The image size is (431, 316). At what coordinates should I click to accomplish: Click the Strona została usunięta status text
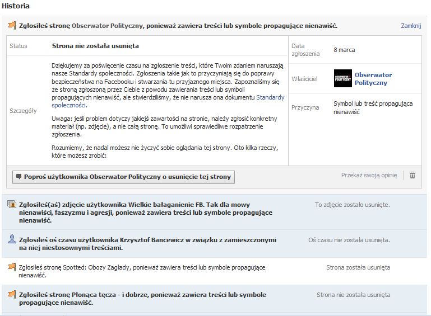358,267
